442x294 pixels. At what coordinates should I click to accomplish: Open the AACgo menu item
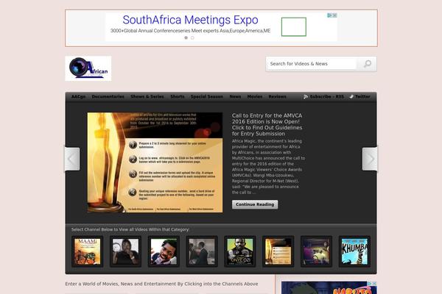pyautogui.click(x=78, y=96)
